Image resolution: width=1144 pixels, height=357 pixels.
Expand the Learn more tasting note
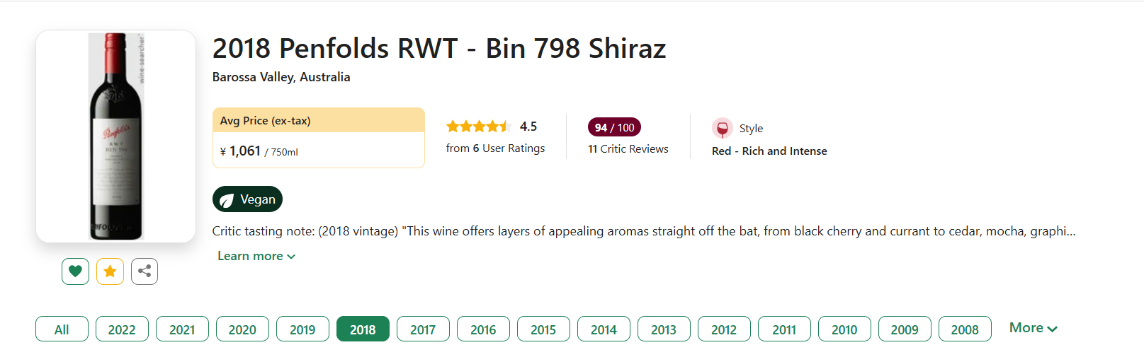[x=256, y=256]
